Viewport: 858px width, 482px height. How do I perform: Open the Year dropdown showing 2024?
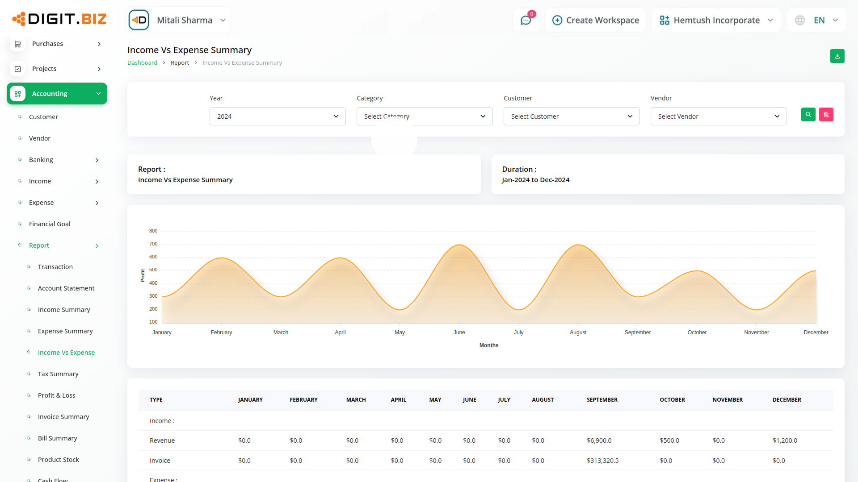coord(277,116)
